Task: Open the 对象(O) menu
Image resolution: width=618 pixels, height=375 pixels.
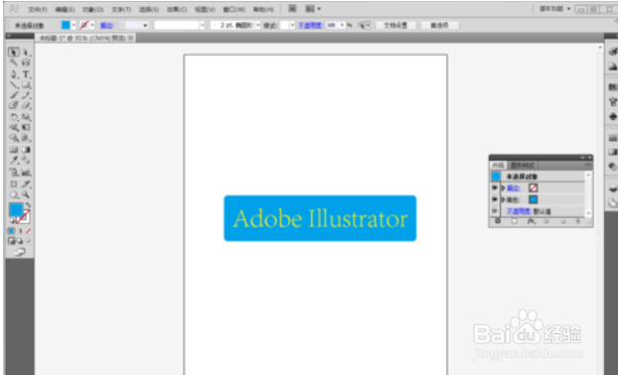Action: (93, 9)
